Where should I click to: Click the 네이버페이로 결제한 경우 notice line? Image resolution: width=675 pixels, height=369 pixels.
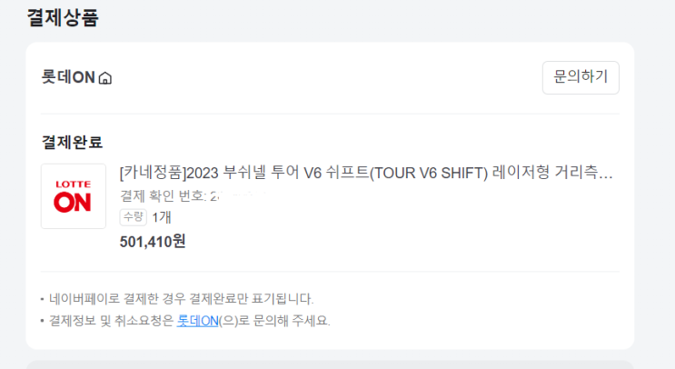coord(181,298)
